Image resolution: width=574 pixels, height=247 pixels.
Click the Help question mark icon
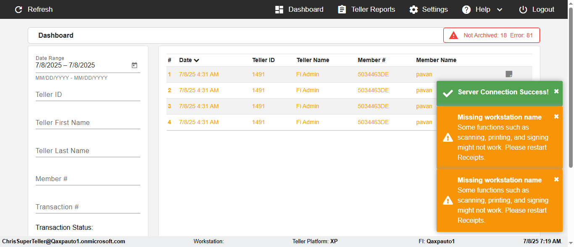(x=466, y=10)
